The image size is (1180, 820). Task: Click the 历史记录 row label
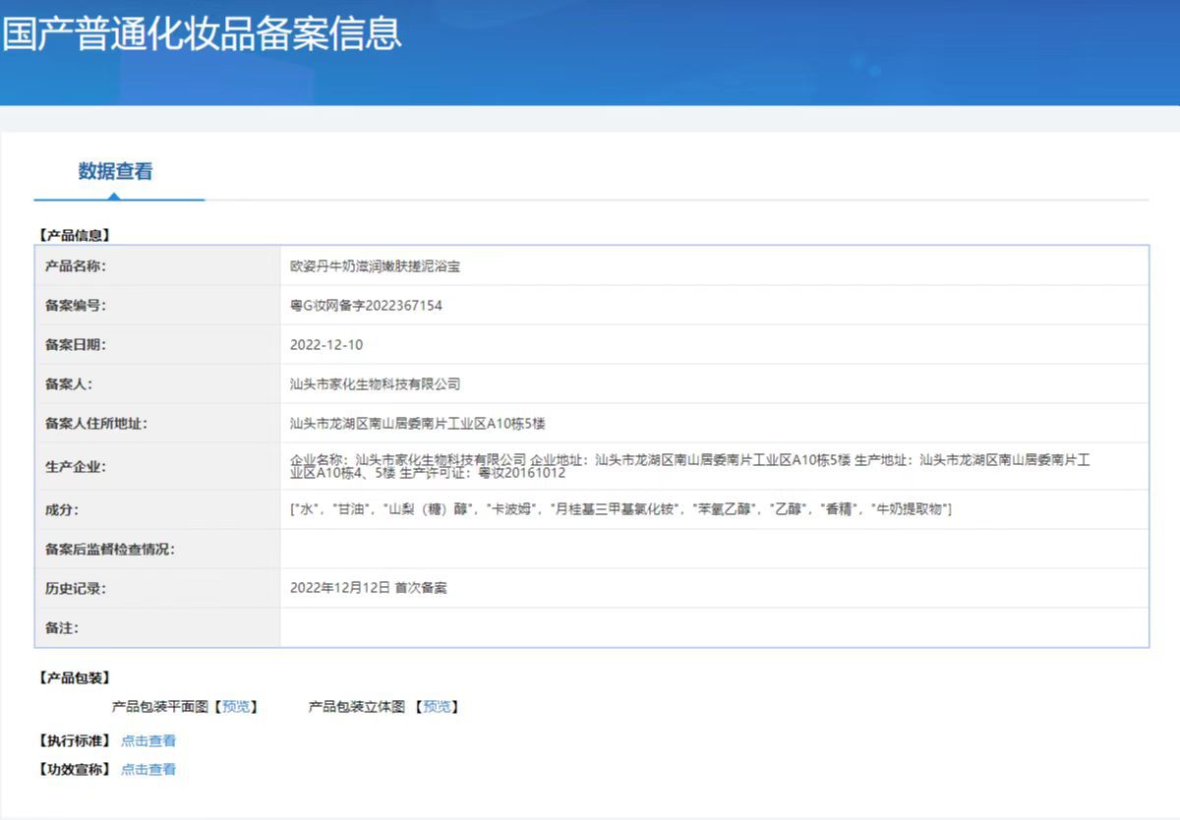tap(75, 588)
